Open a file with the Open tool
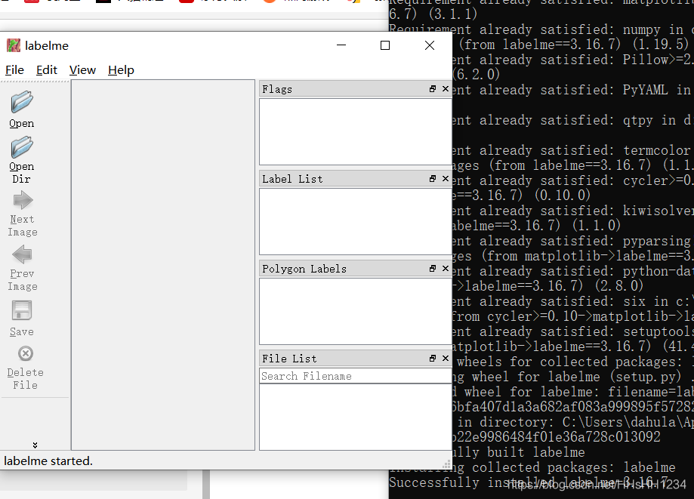 point(22,109)
